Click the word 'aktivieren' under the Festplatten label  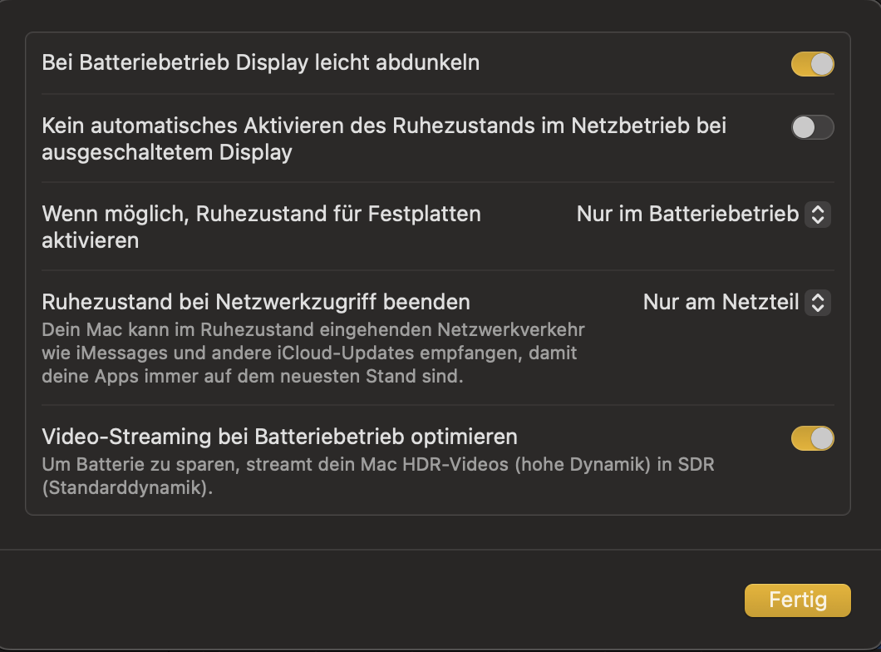[x=90, y=241]
